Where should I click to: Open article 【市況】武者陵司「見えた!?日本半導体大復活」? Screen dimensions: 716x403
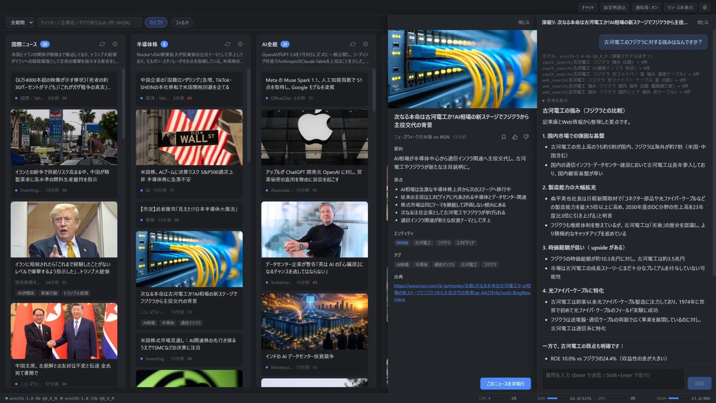point(189,214)
